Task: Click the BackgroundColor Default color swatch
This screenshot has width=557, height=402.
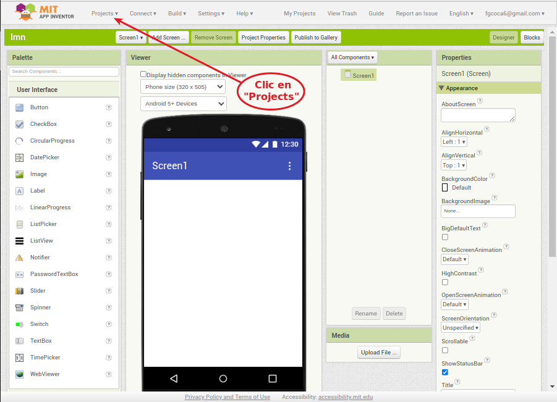Action: [x=444, y=188]
